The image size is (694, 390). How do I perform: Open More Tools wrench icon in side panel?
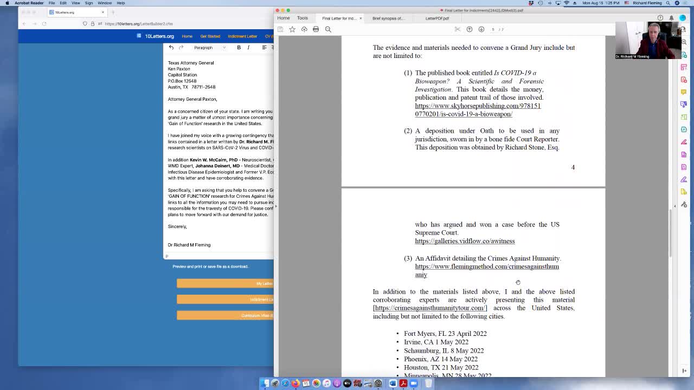click(684, 205)
